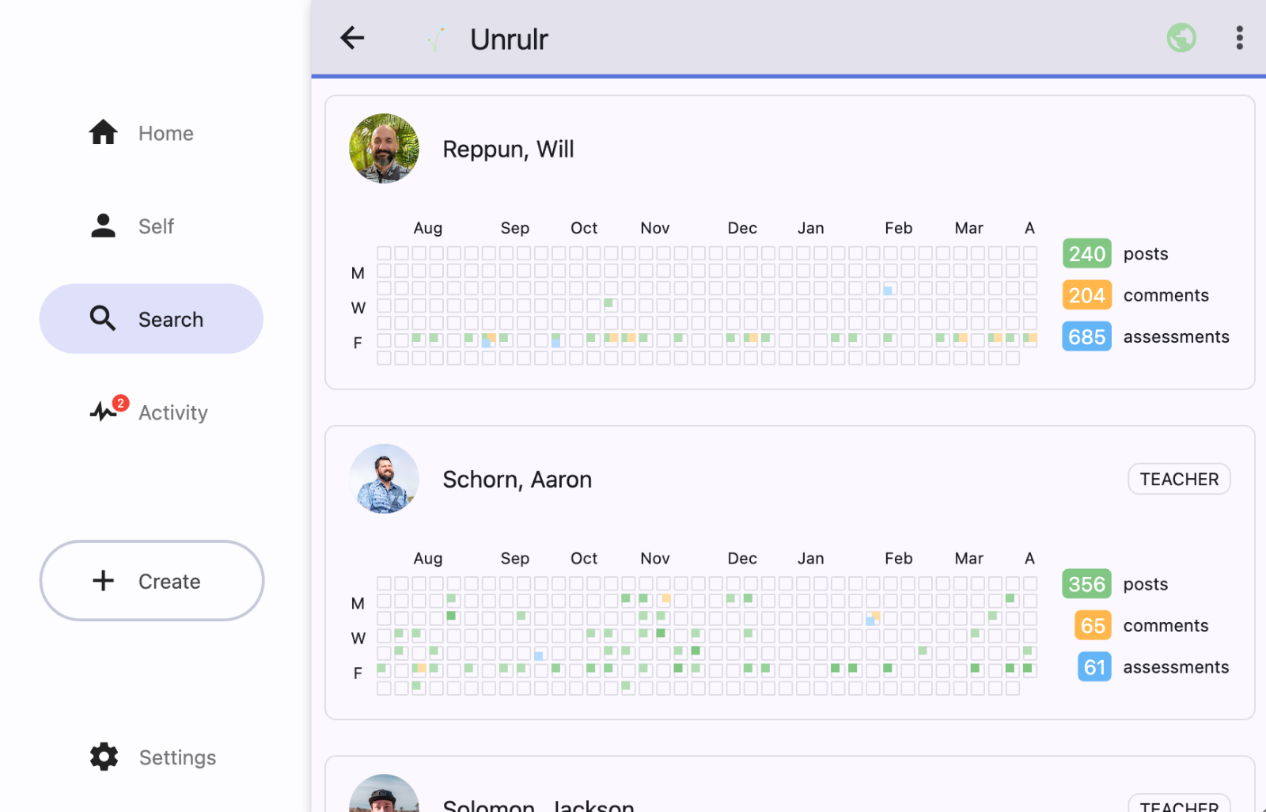
Task: Open the three-dot overflow menu
Action: [1239, 38]
